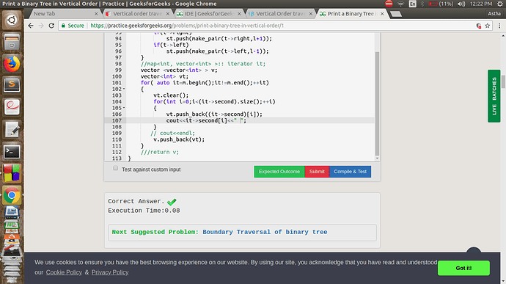The image size is (506, 284).
Task: Open the Live Batches side banner
Action: point(494,96)
